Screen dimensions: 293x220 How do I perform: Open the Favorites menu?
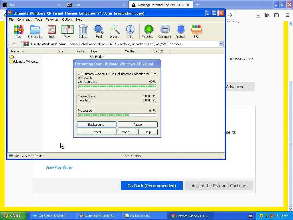point(52,19)
